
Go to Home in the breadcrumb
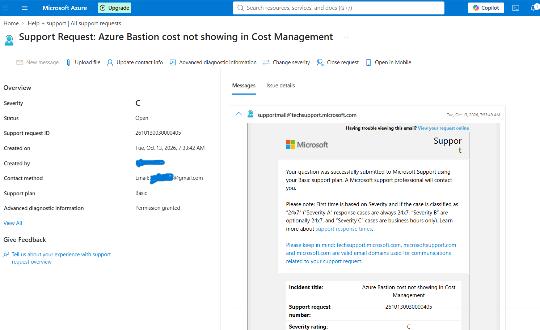pyautogui.click(x=11, y=23)
